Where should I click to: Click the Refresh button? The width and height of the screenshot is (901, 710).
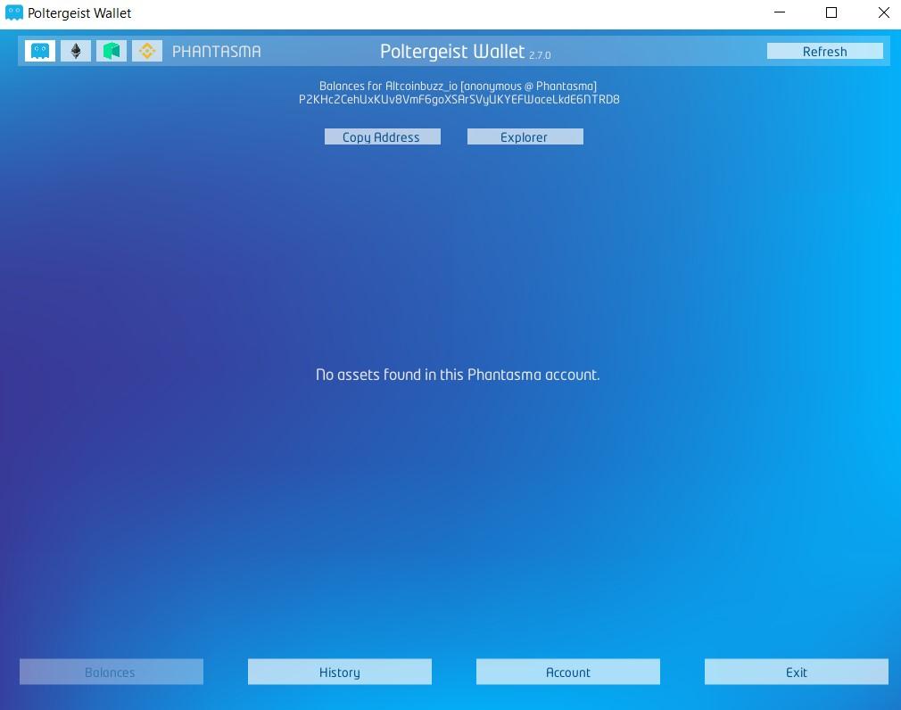tap(824, 51)
